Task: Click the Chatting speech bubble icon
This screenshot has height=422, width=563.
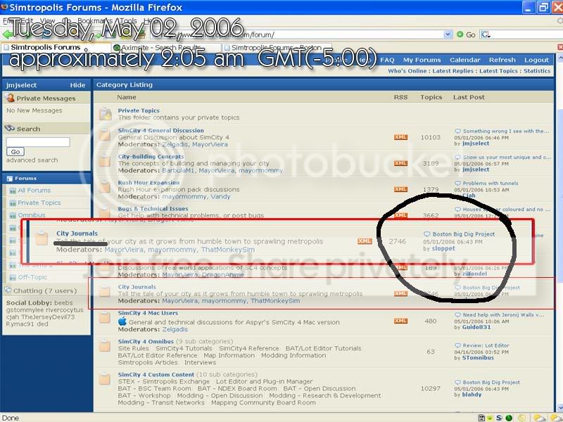Action: pyautogui.click(x=8, y=290)
